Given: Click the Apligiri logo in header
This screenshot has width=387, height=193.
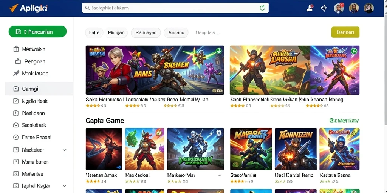Looking at the screenshot, I should pyautogui.click(x=28, y=8).
